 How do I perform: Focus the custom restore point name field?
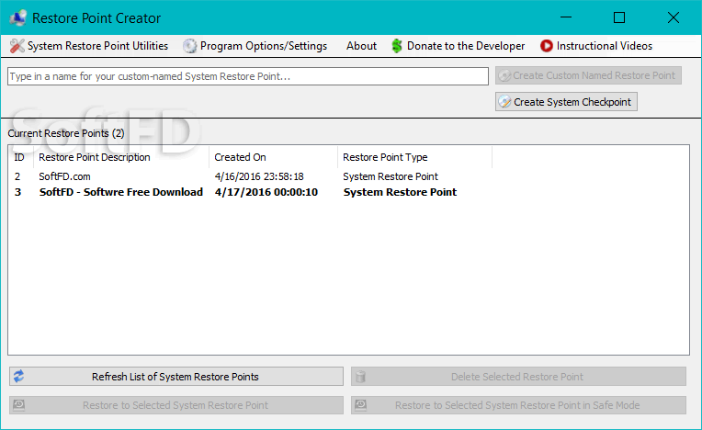(x=248, y=76)
